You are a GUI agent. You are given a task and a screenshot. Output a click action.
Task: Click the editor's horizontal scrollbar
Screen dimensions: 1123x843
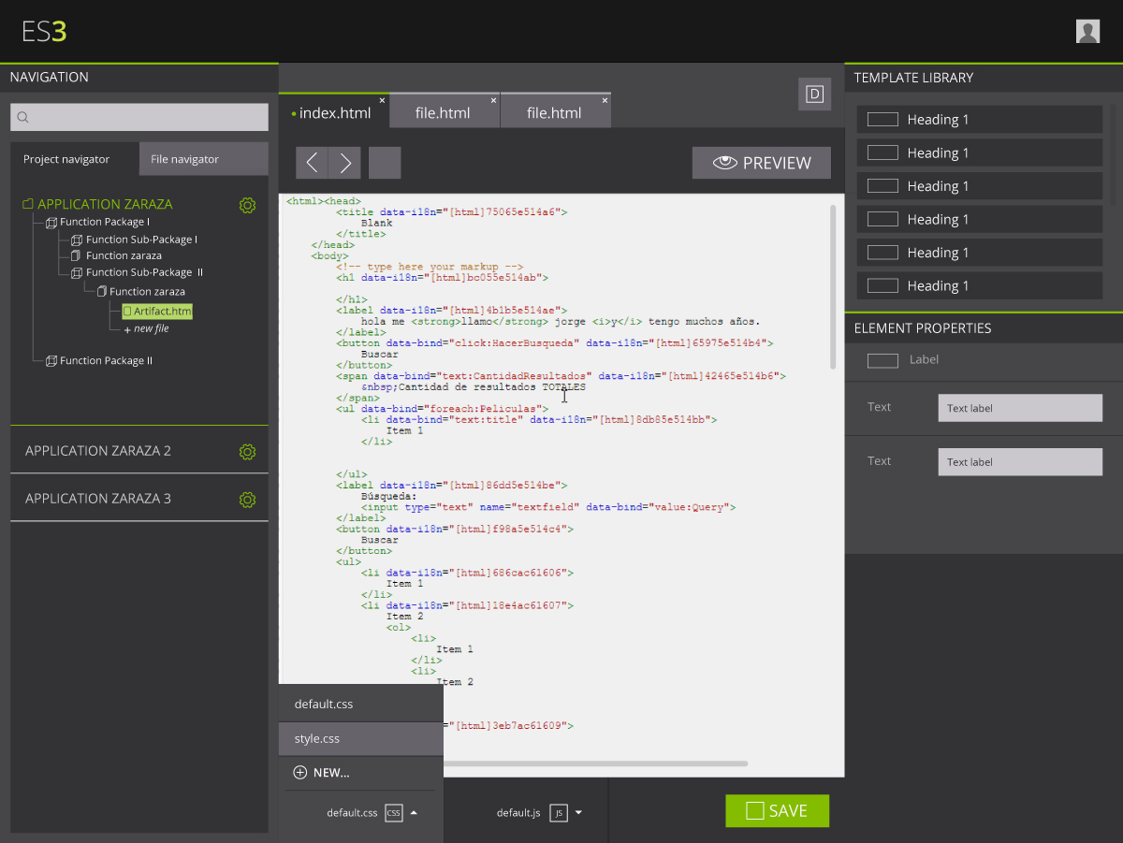coord(596,763)
